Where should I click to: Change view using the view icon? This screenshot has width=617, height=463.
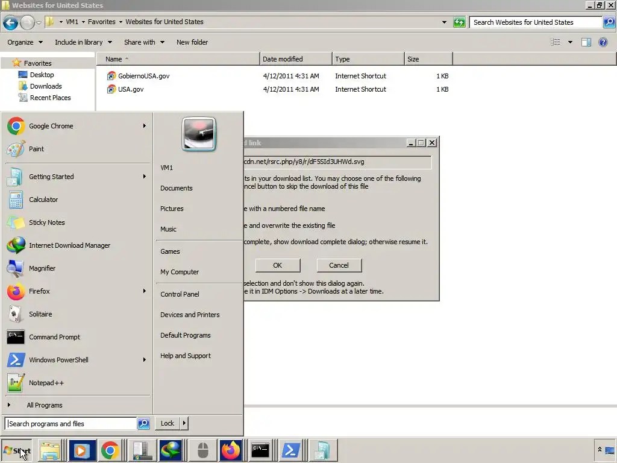(x=555, y=42)
